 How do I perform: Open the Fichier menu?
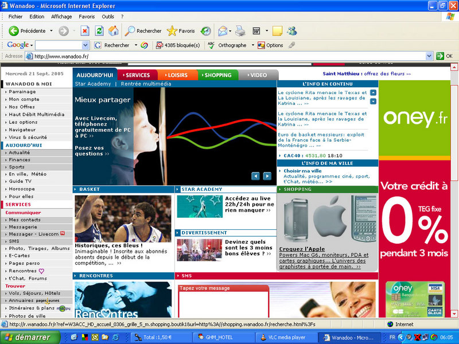pyautogui.click(x=15, y=17)
